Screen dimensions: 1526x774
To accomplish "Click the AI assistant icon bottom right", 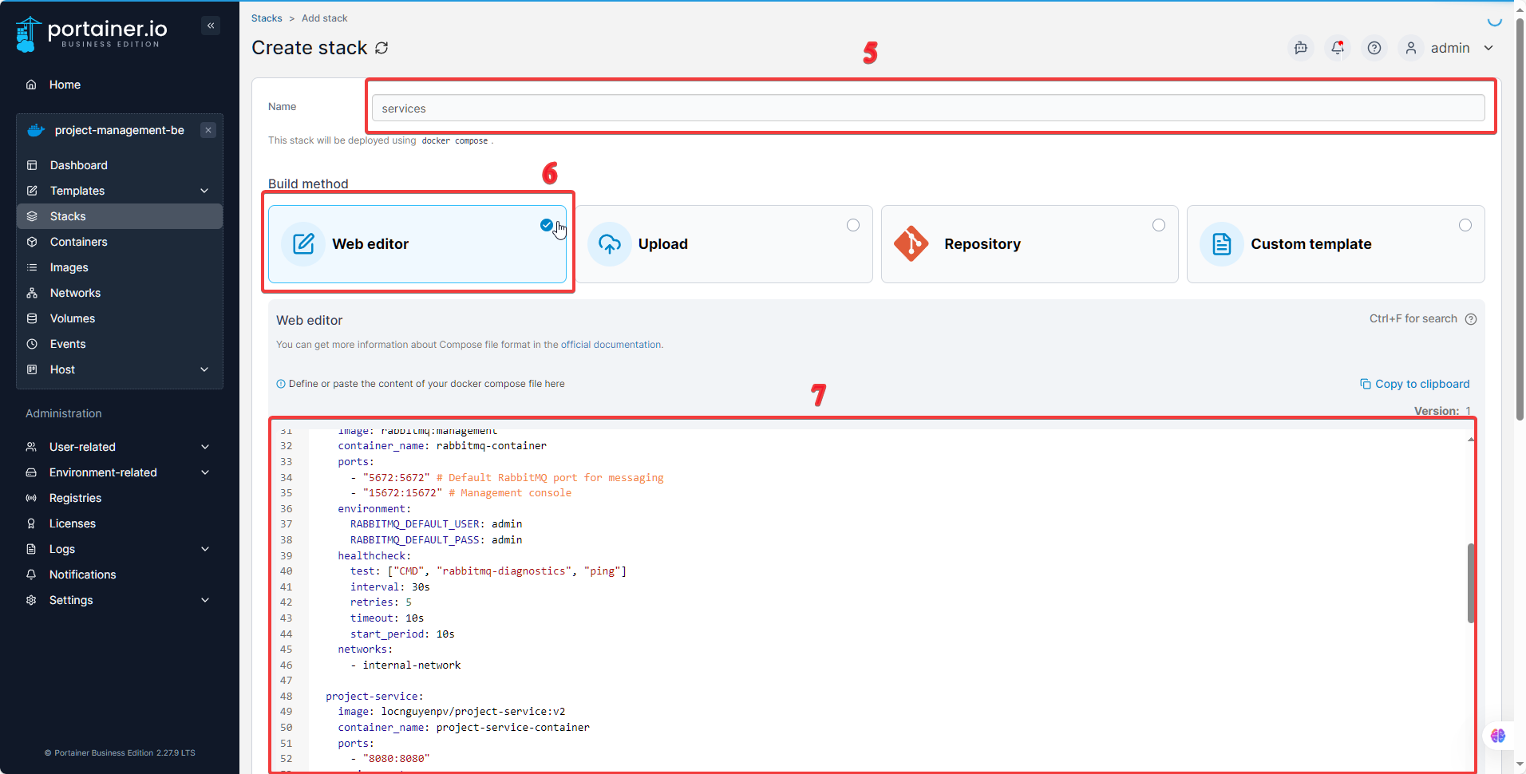I will [1498, 736].
